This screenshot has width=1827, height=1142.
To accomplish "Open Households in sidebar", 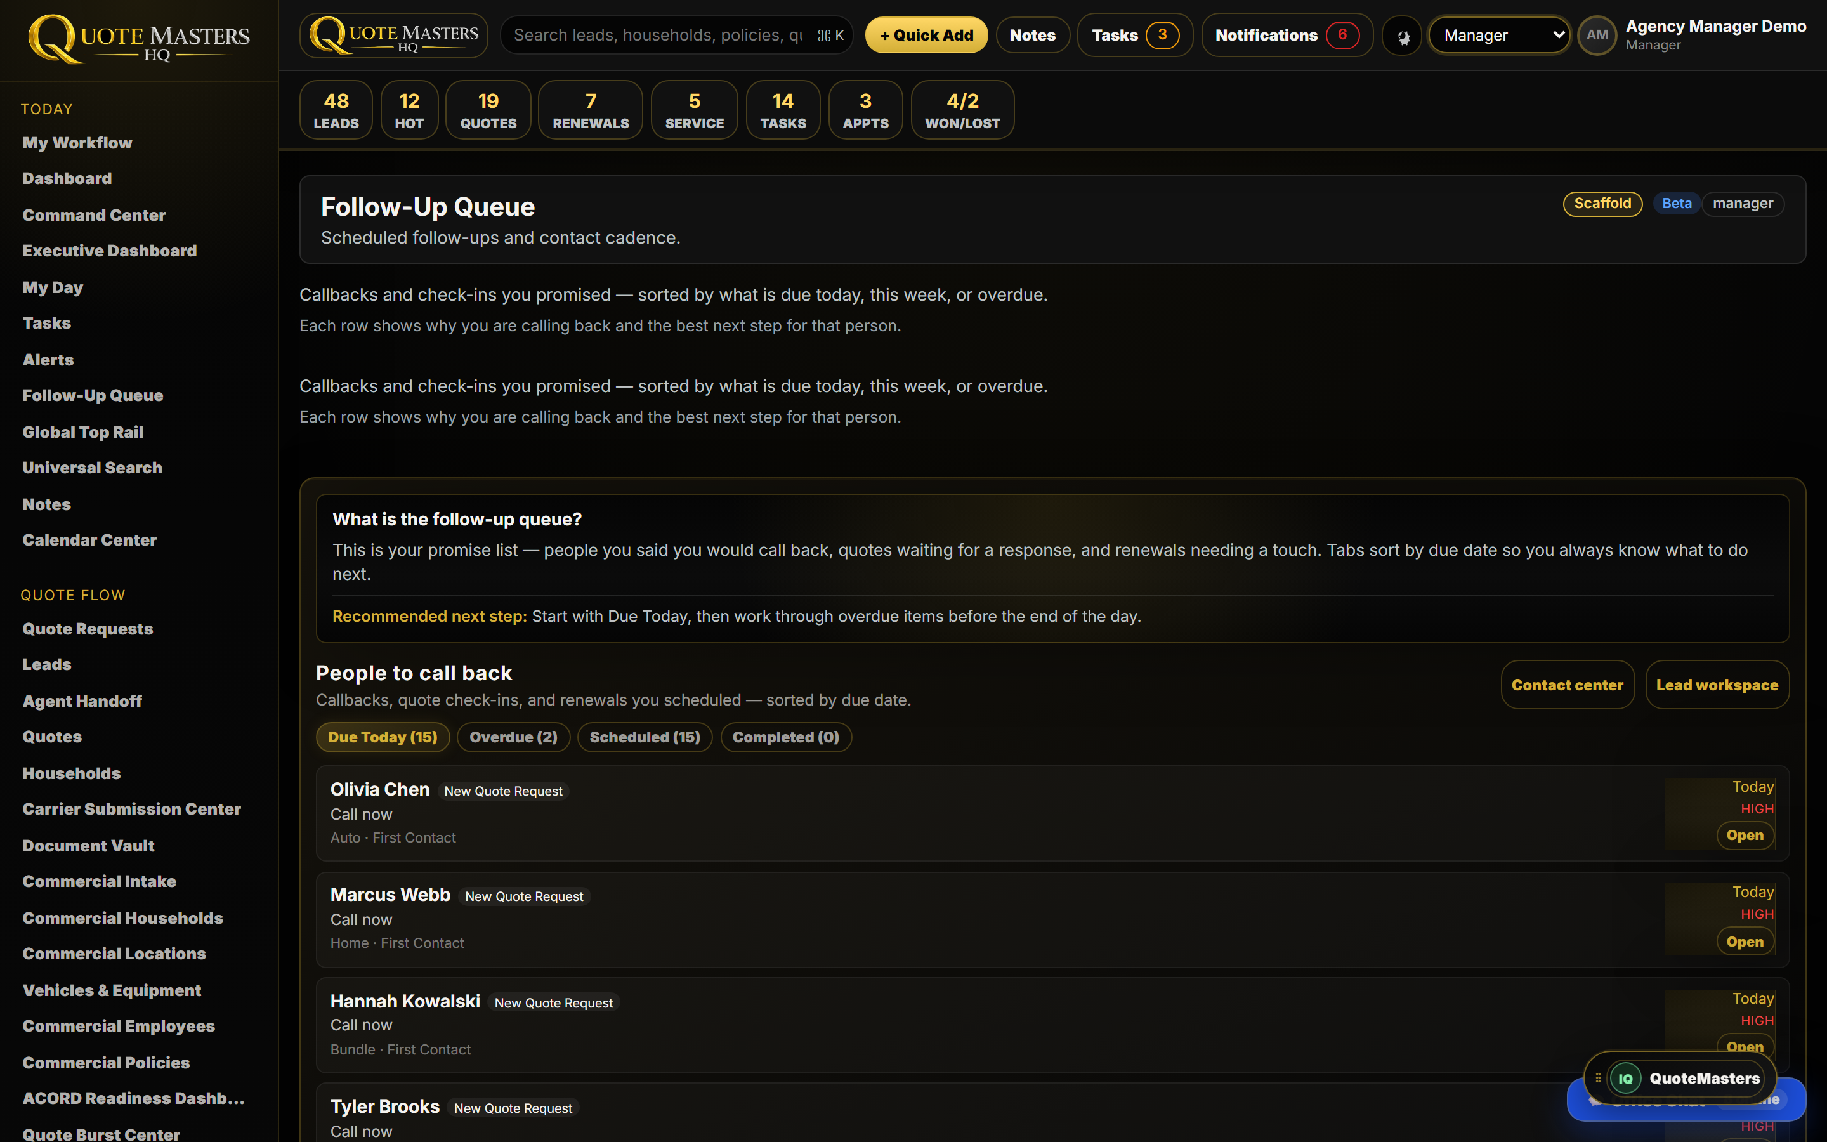I will (72, 774).
